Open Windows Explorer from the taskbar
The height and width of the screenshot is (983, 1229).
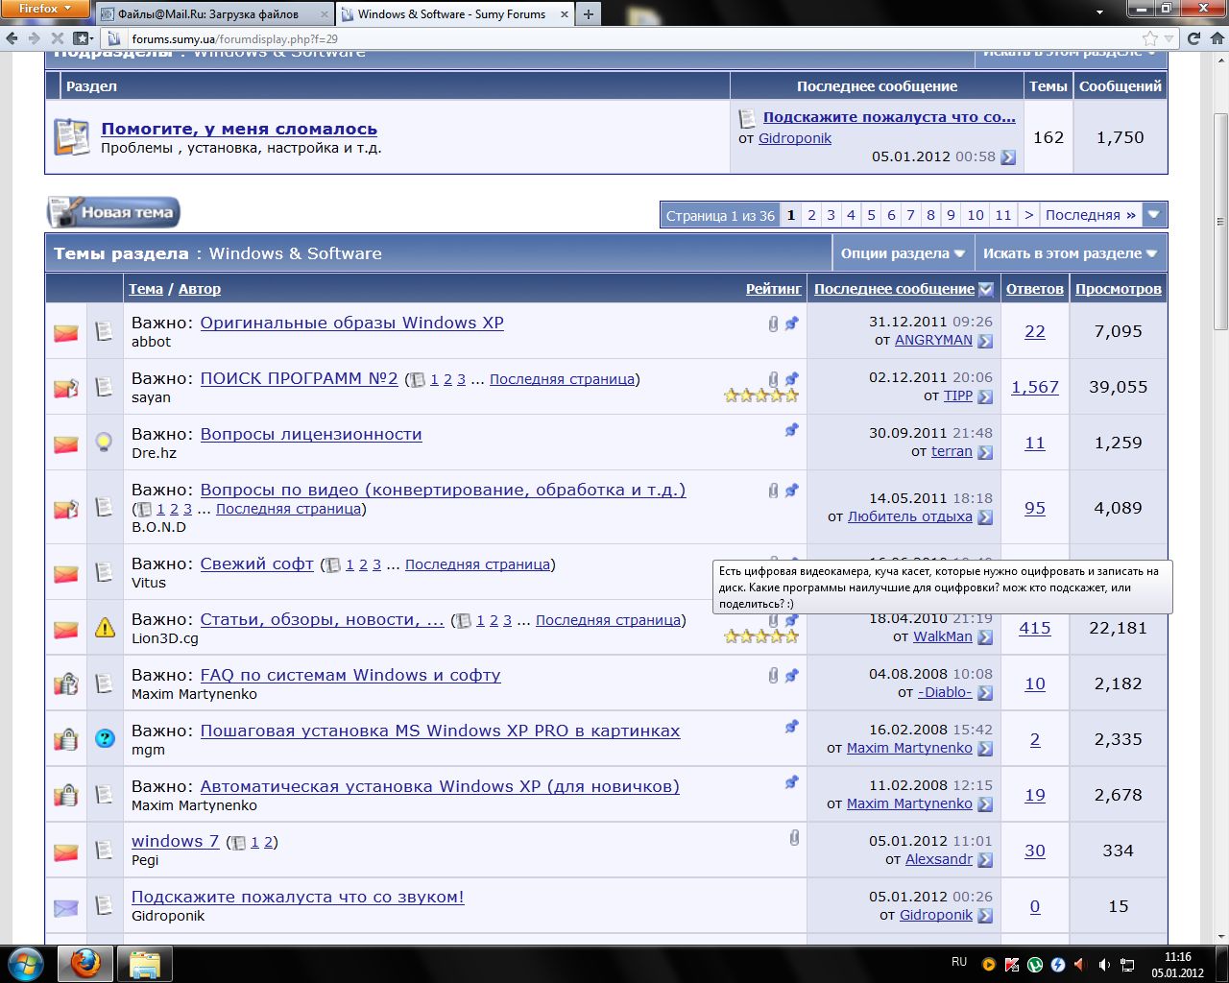[x=144, y=962]
